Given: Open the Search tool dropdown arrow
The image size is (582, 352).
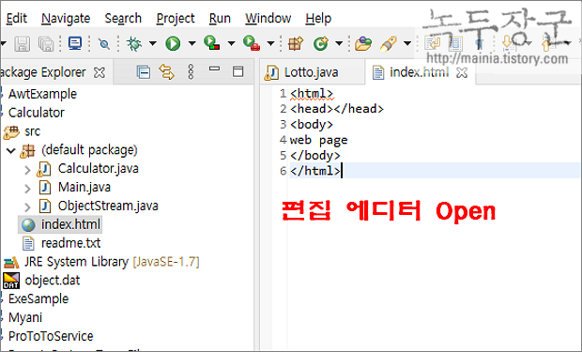Looking at the screenshot, I should pyautogui.click(x=407, y=43).
